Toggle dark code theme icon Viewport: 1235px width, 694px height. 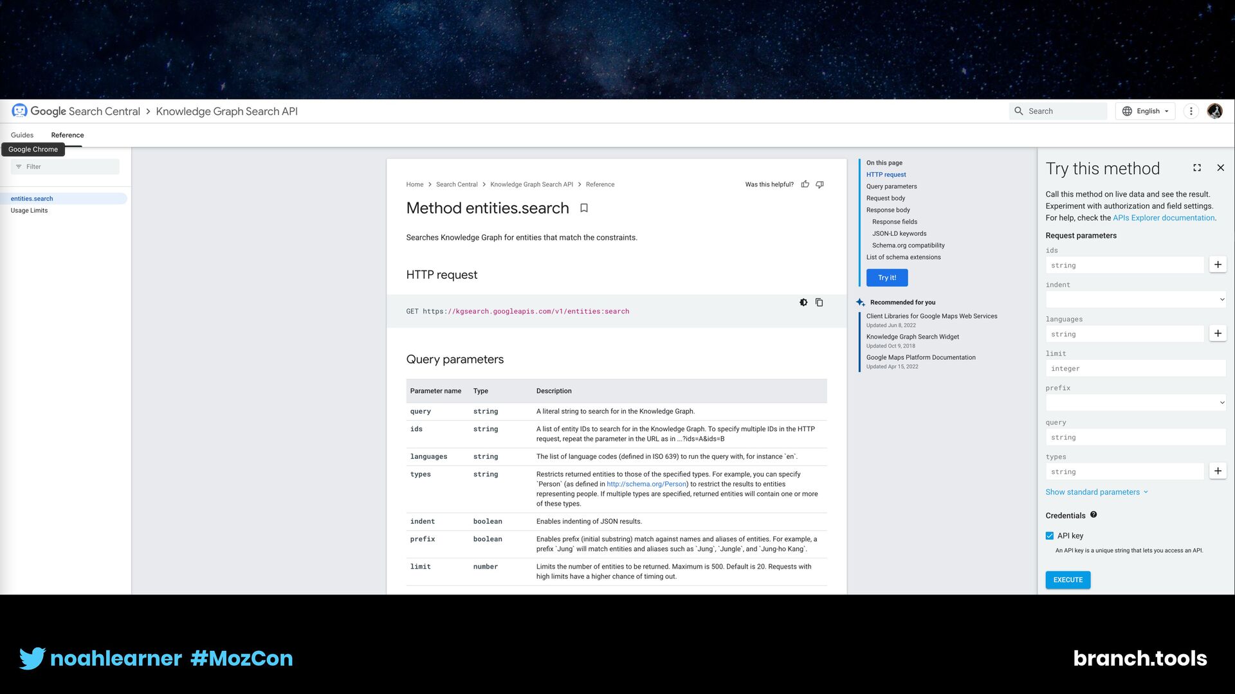803,302
